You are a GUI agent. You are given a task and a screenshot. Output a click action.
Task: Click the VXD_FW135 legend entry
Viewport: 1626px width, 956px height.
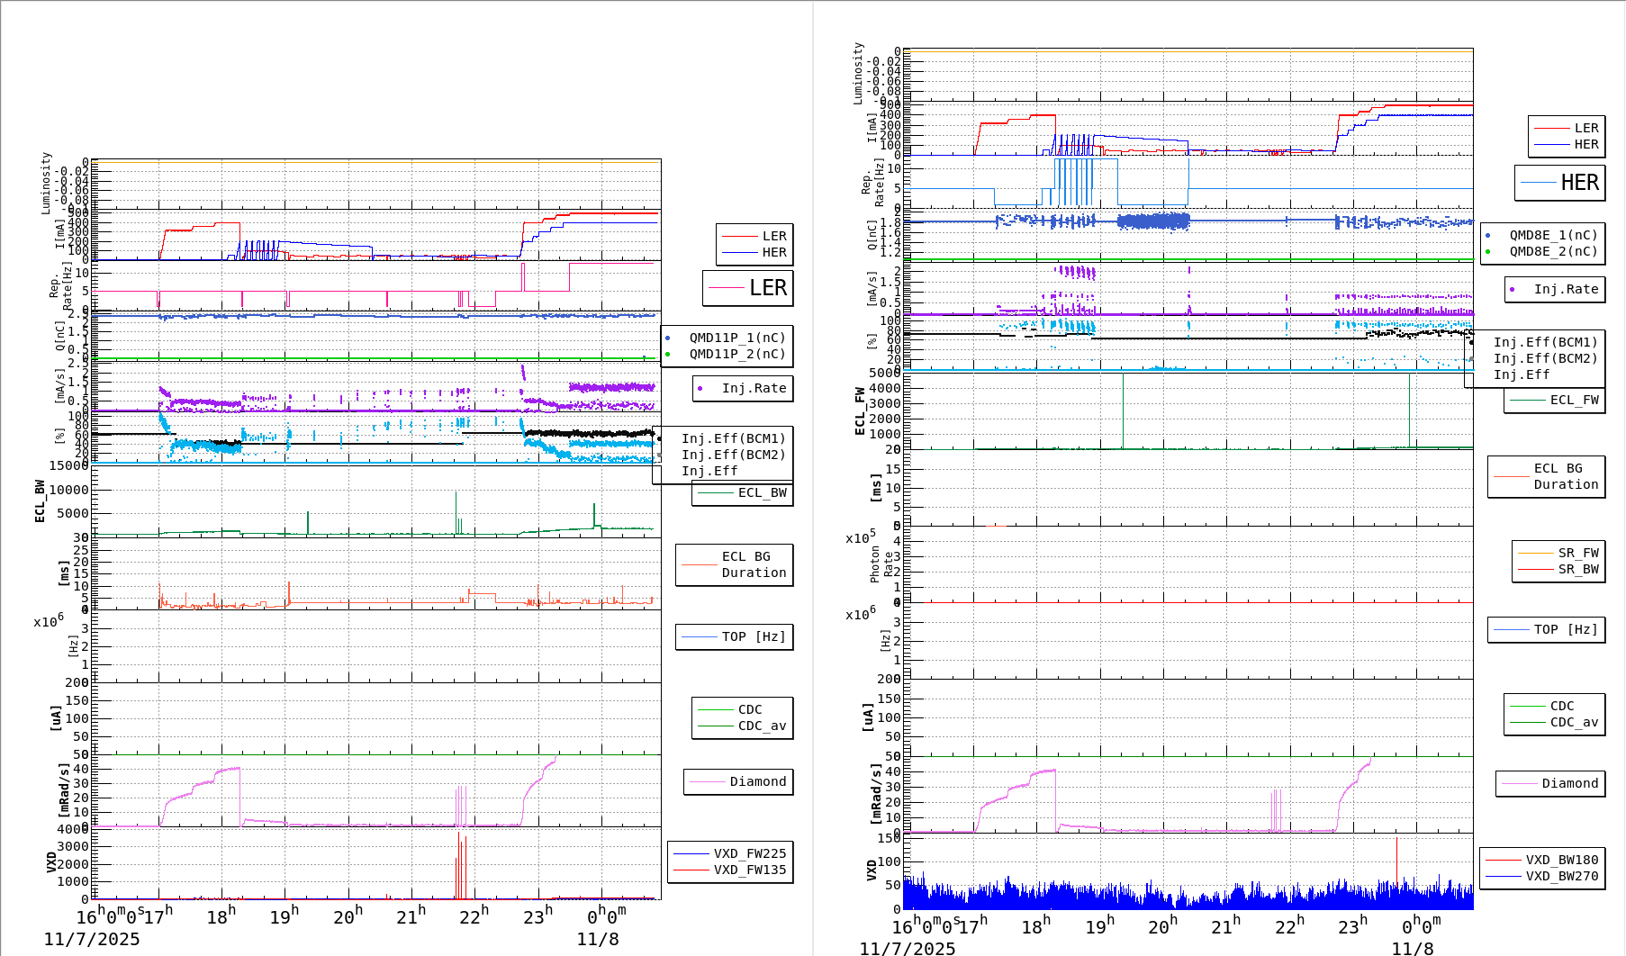tap(749, 870)
